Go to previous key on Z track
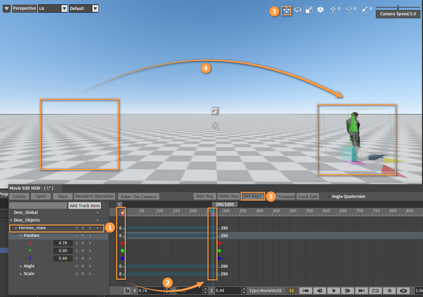423x297 pixels. 77,258
